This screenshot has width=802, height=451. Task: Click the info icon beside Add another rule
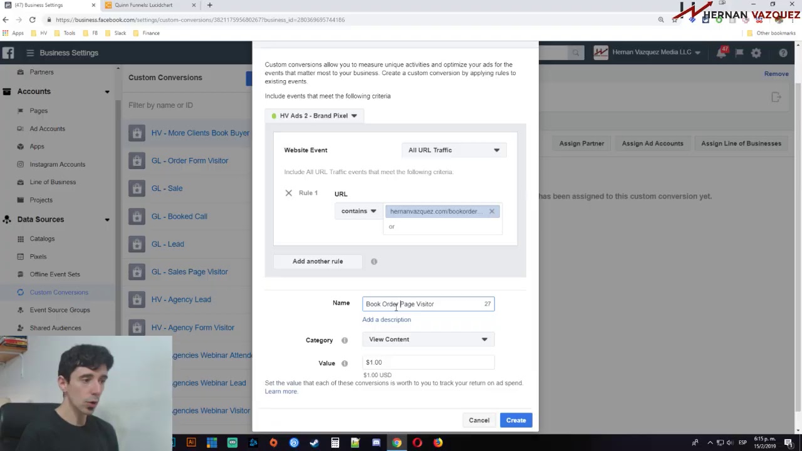374,261
